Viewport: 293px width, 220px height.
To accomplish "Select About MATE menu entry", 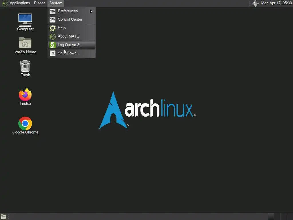I will click(72, 36).
